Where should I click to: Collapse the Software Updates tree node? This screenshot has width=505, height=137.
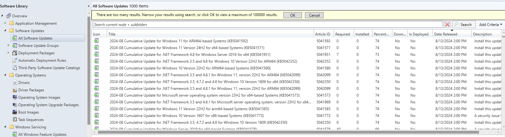pos(5,31)
